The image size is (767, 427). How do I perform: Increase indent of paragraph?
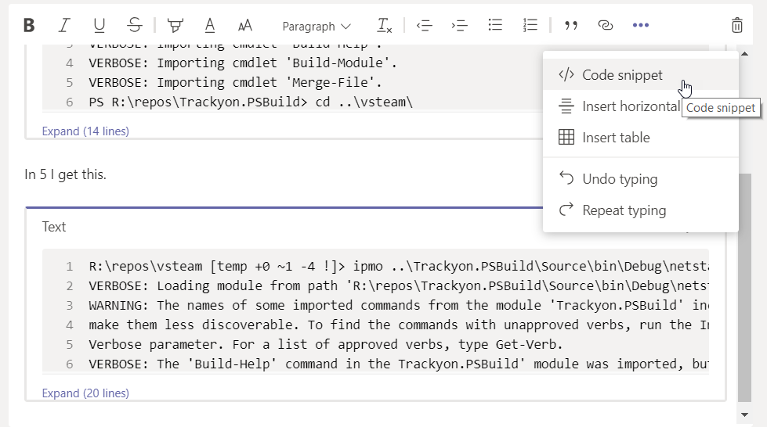459,25
